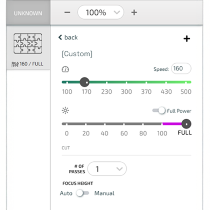Image resolution: width=210 pixels, height=210 pixels.
Task: Click the [Custom] setting name
Action: coord(77,54)
